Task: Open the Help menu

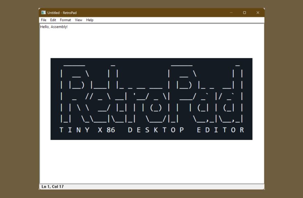Action: (x=90, y=20)
